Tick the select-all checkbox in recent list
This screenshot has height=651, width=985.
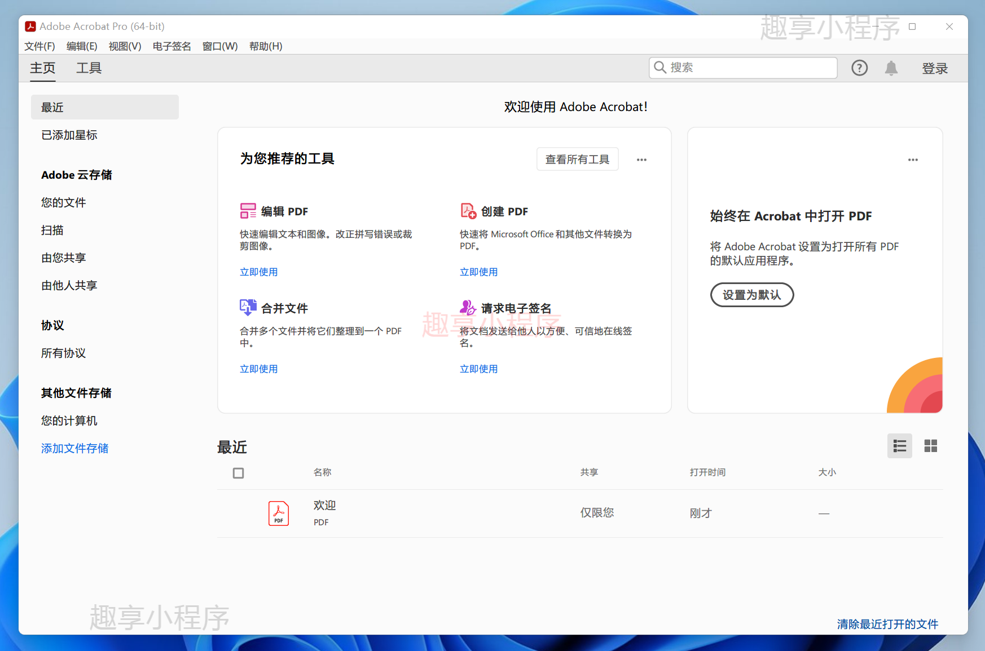coord(239,473)
